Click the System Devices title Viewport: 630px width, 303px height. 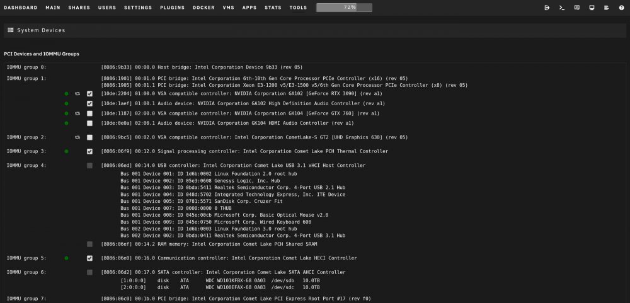[x=41, y=30]
